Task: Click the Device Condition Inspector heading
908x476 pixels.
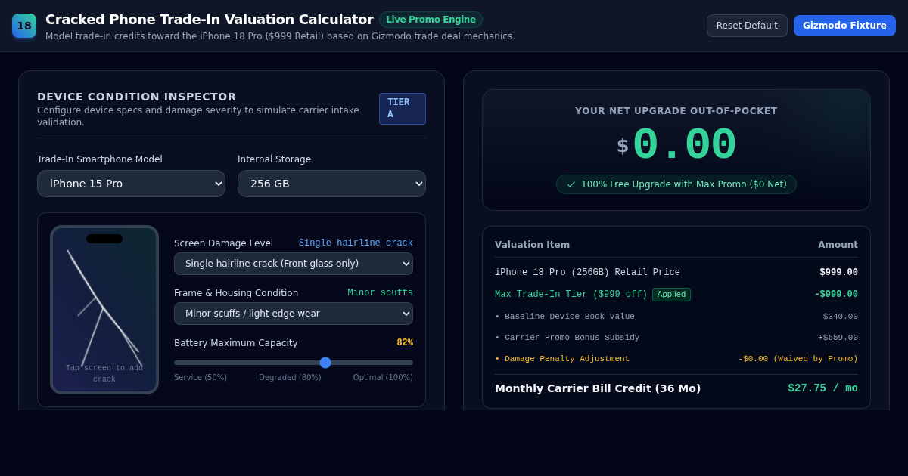Action: tap(137, 97)
